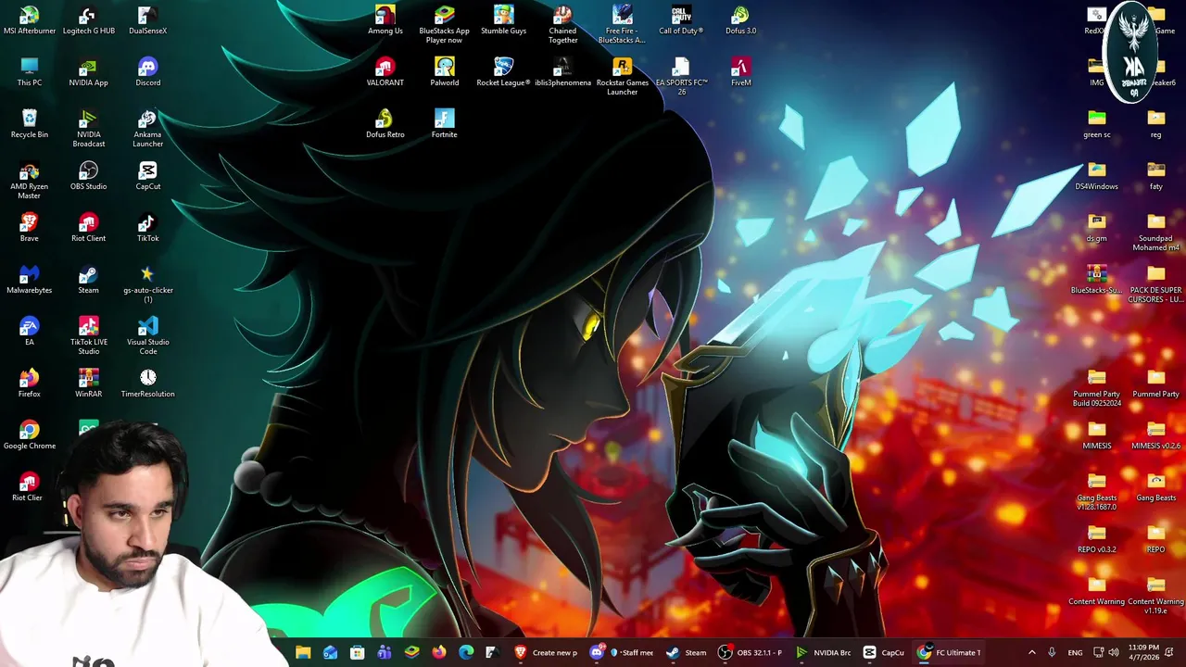Launch the Stumble Guys desktop icon

point(504,20)
